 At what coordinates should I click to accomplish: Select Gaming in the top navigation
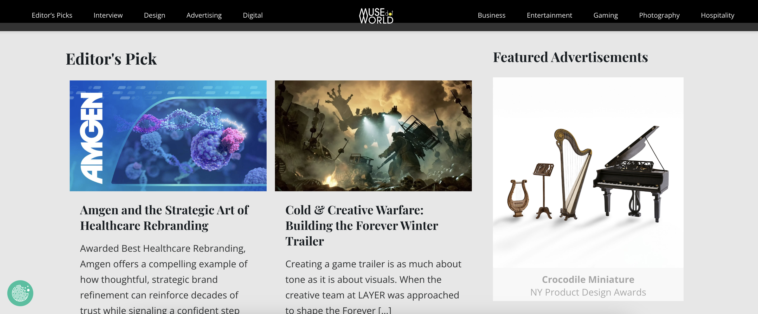605,15
